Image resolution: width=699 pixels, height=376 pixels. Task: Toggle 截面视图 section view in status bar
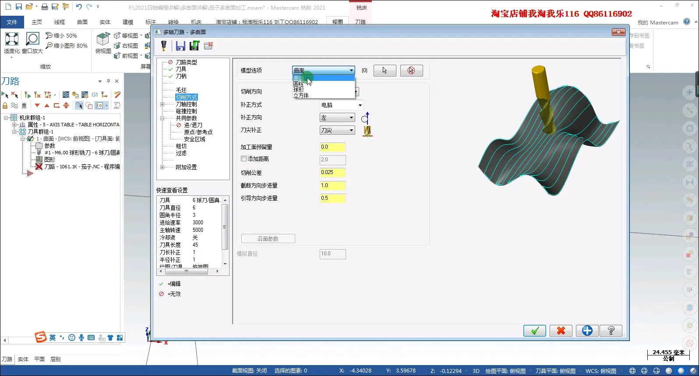click(x=249, y=371)
